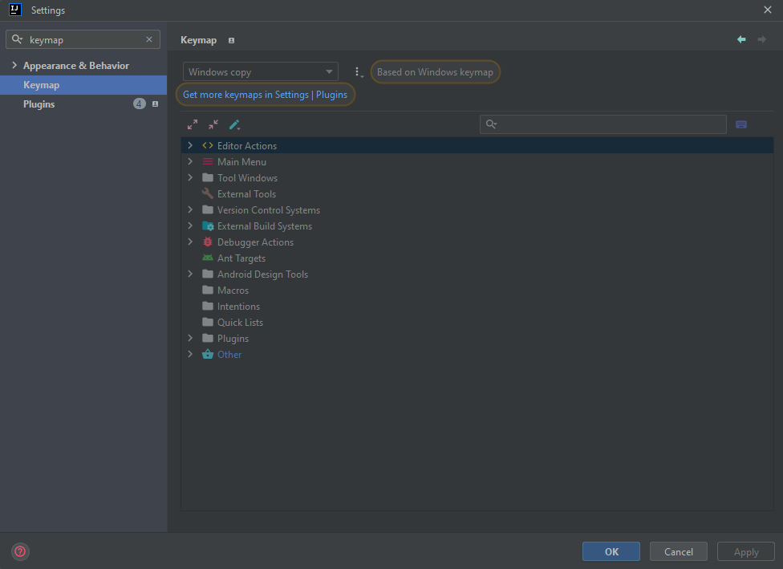Select the Intentions row

pos(477,307)
